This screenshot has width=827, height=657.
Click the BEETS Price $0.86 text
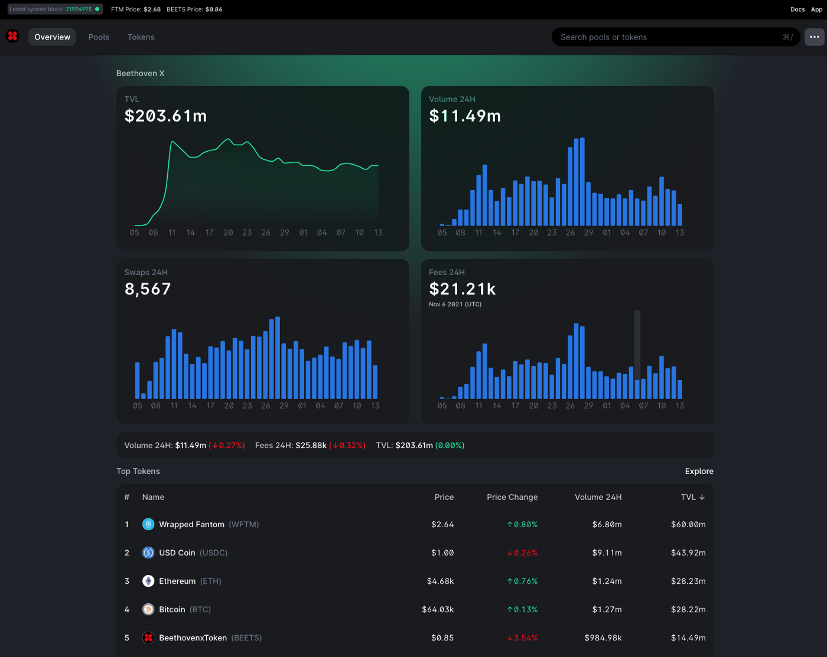[194, 9]
